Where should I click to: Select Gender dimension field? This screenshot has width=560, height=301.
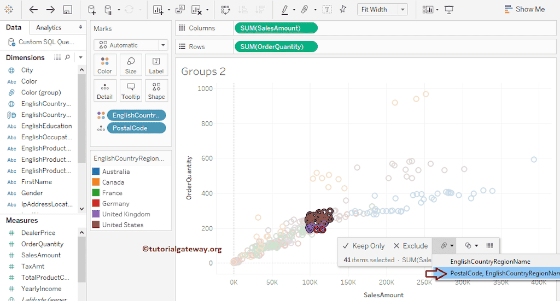32,193
